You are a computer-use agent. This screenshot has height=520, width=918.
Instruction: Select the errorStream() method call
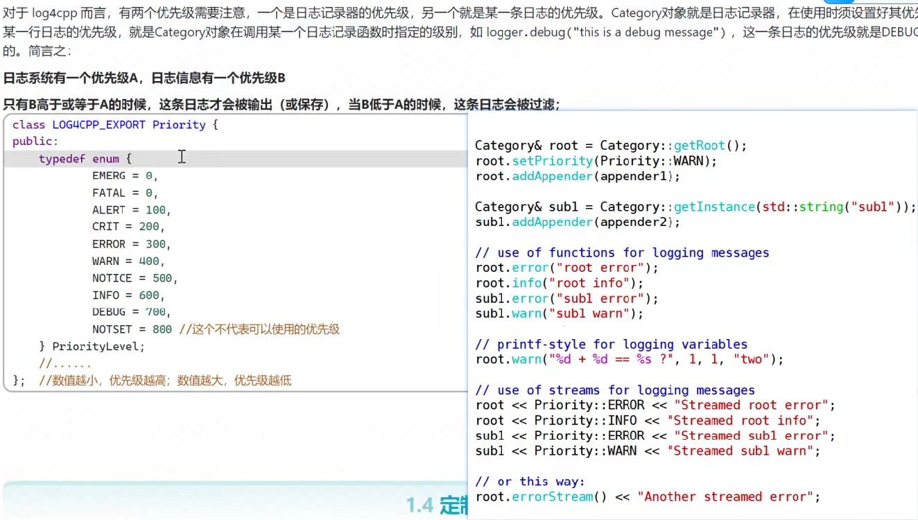553,496
